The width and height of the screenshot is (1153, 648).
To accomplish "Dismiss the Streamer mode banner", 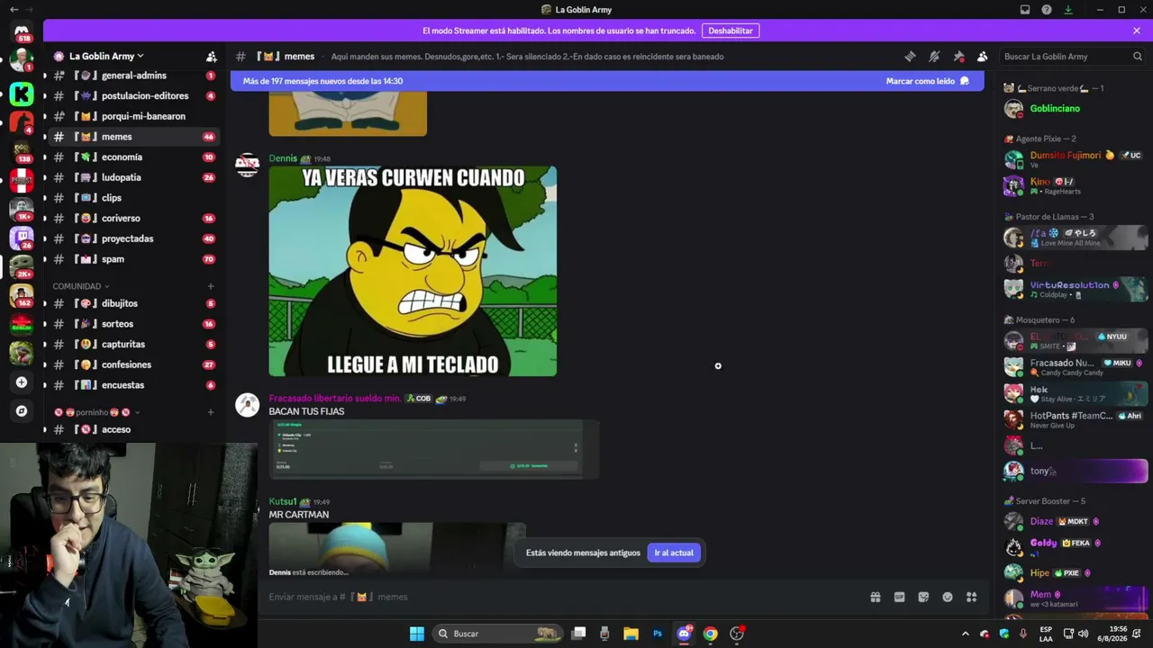I will [1137, 31].
